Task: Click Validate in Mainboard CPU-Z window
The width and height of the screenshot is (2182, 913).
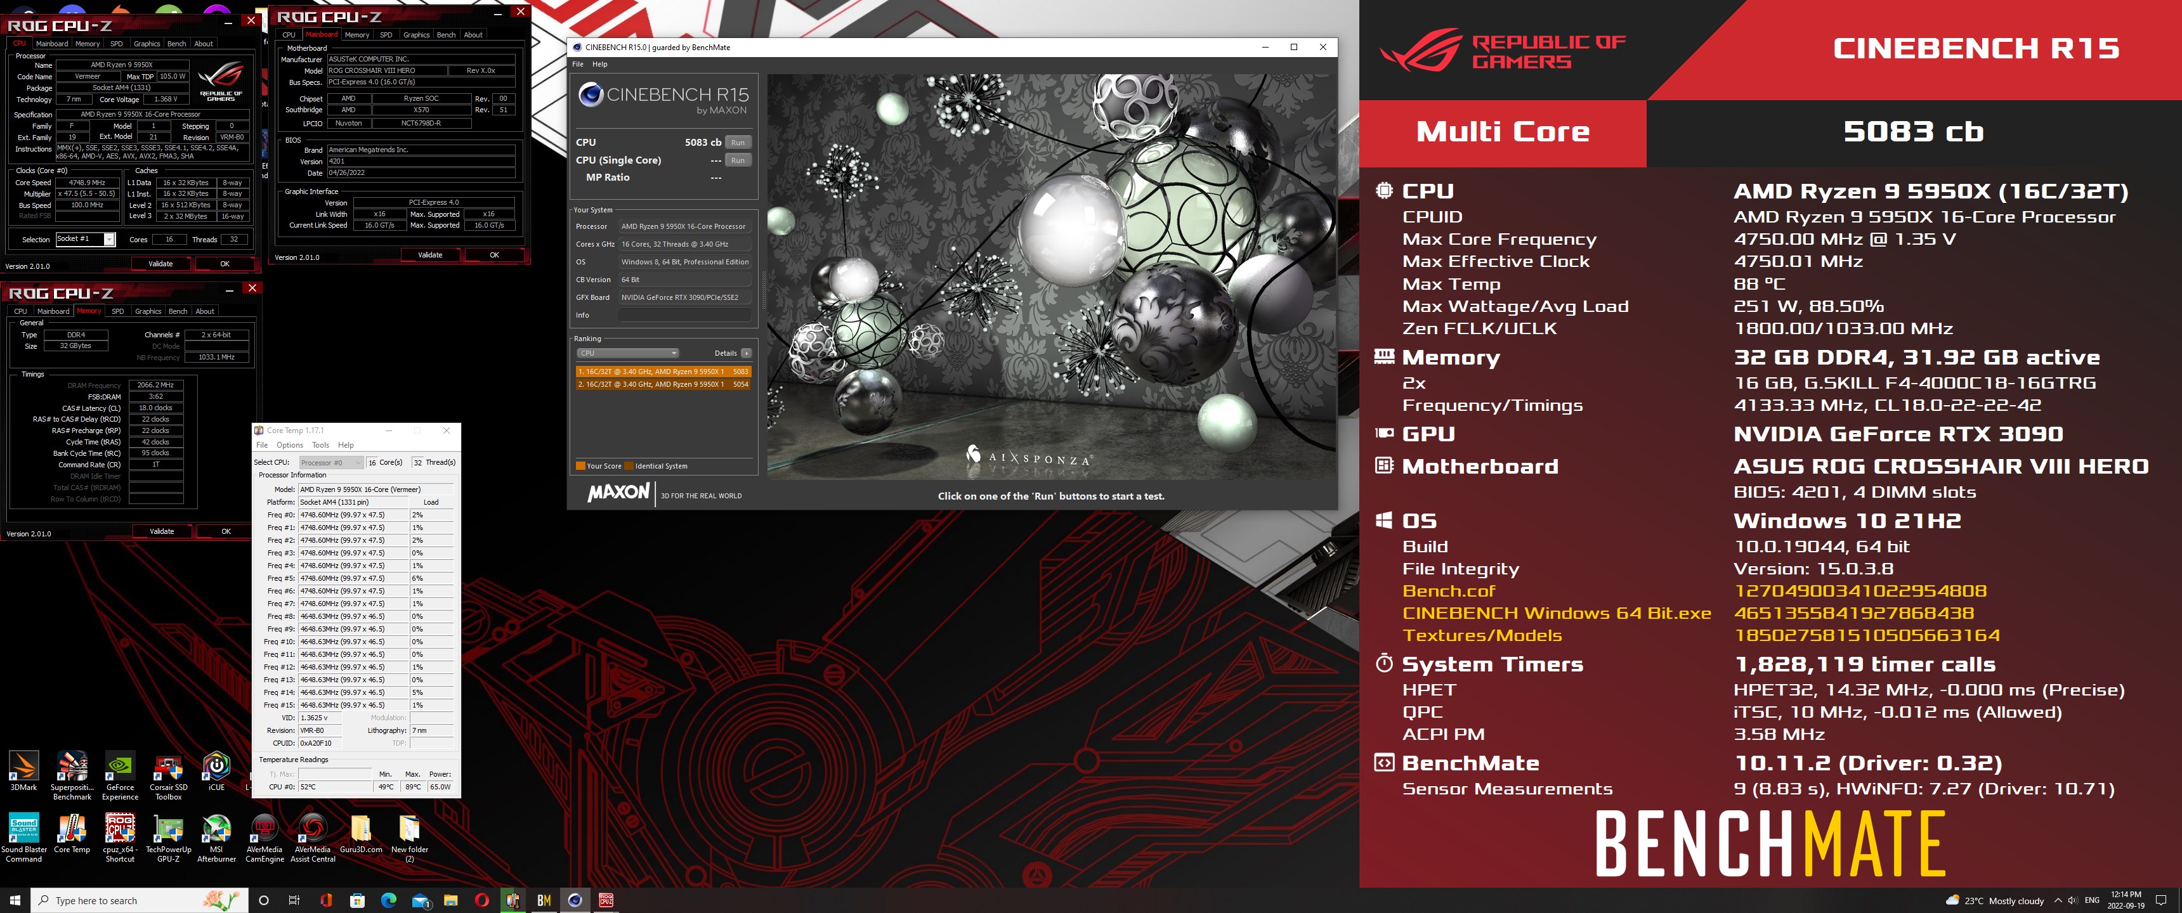Action: (429, 255)
